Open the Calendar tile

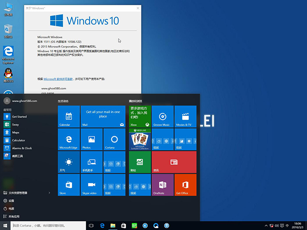[x=69, y=116]
